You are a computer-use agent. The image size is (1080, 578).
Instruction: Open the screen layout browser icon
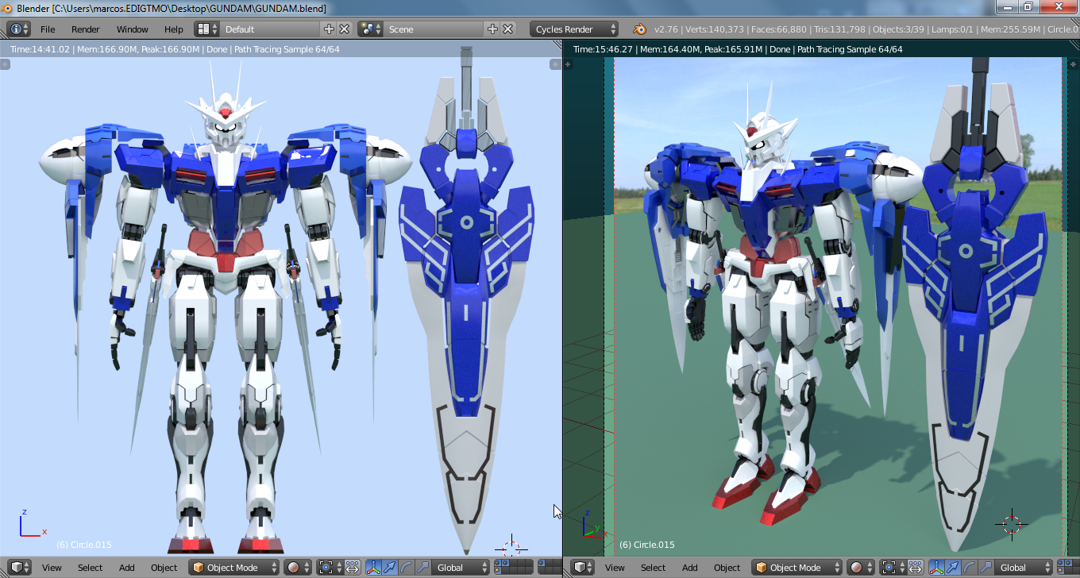coord(207,29)
